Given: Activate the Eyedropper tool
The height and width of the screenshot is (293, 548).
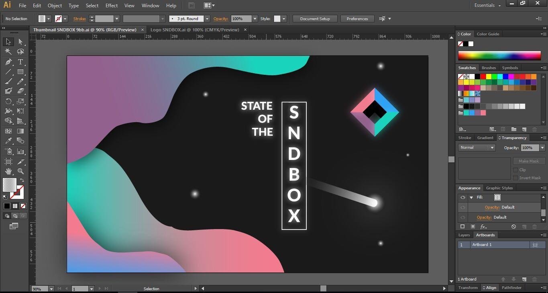Looking at the screenshot, I should [8, 141].
